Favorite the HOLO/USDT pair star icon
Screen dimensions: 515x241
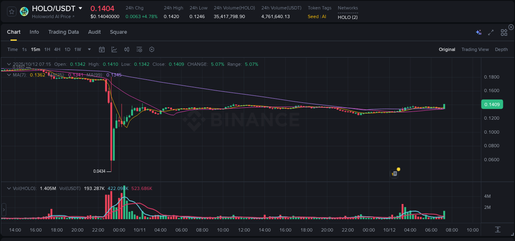pos(11,11)
